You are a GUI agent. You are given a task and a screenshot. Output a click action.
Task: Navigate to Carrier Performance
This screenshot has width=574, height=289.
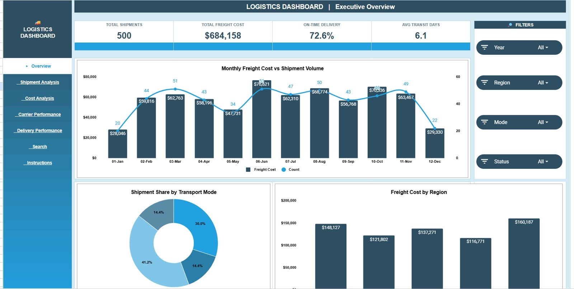(38, 114)
